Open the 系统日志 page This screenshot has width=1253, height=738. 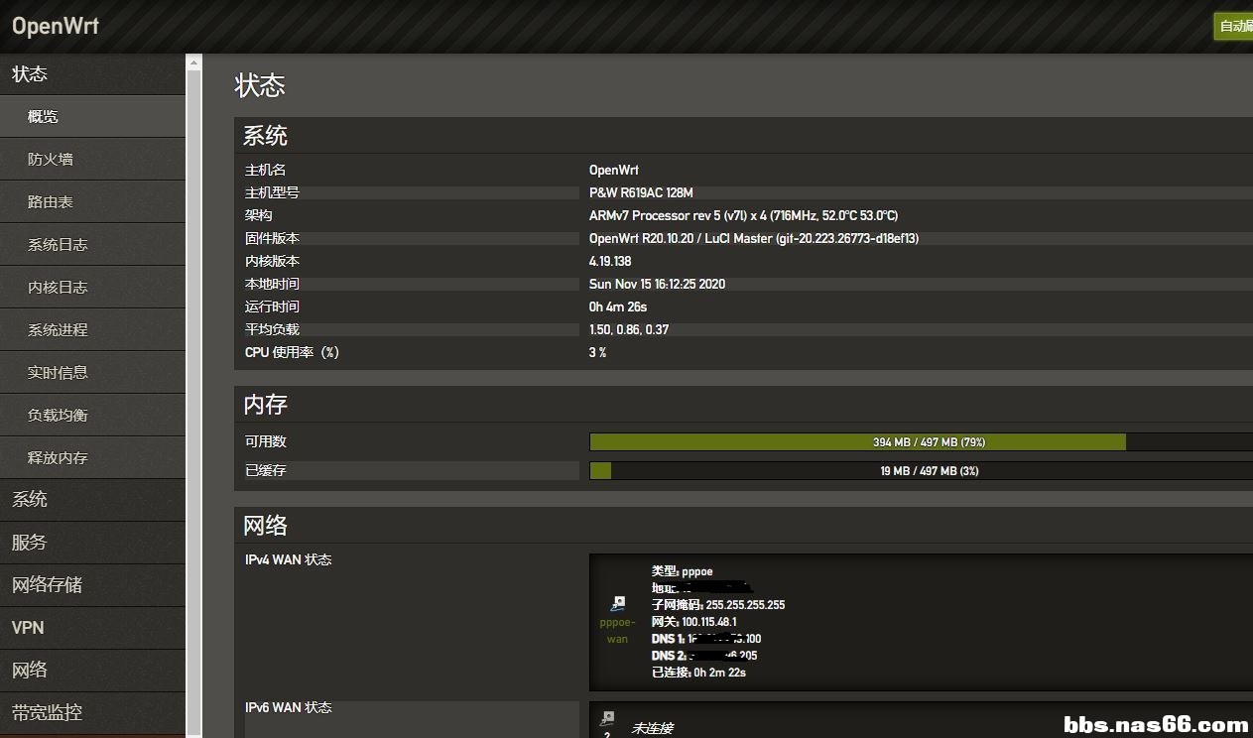pyautogui.click(x=58, y=245)
